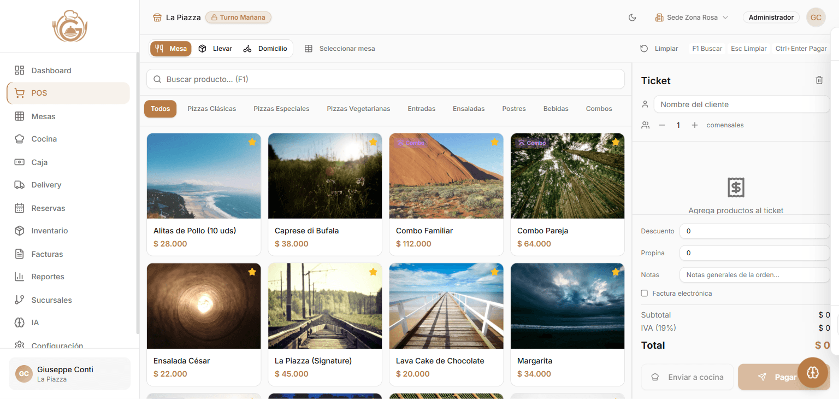Toggle dark mode moon icon

coord(633,17)
